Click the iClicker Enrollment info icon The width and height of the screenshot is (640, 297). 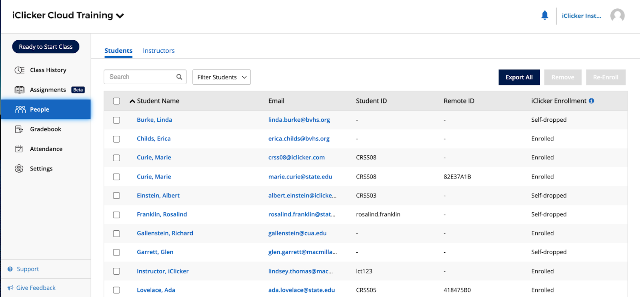591,101
